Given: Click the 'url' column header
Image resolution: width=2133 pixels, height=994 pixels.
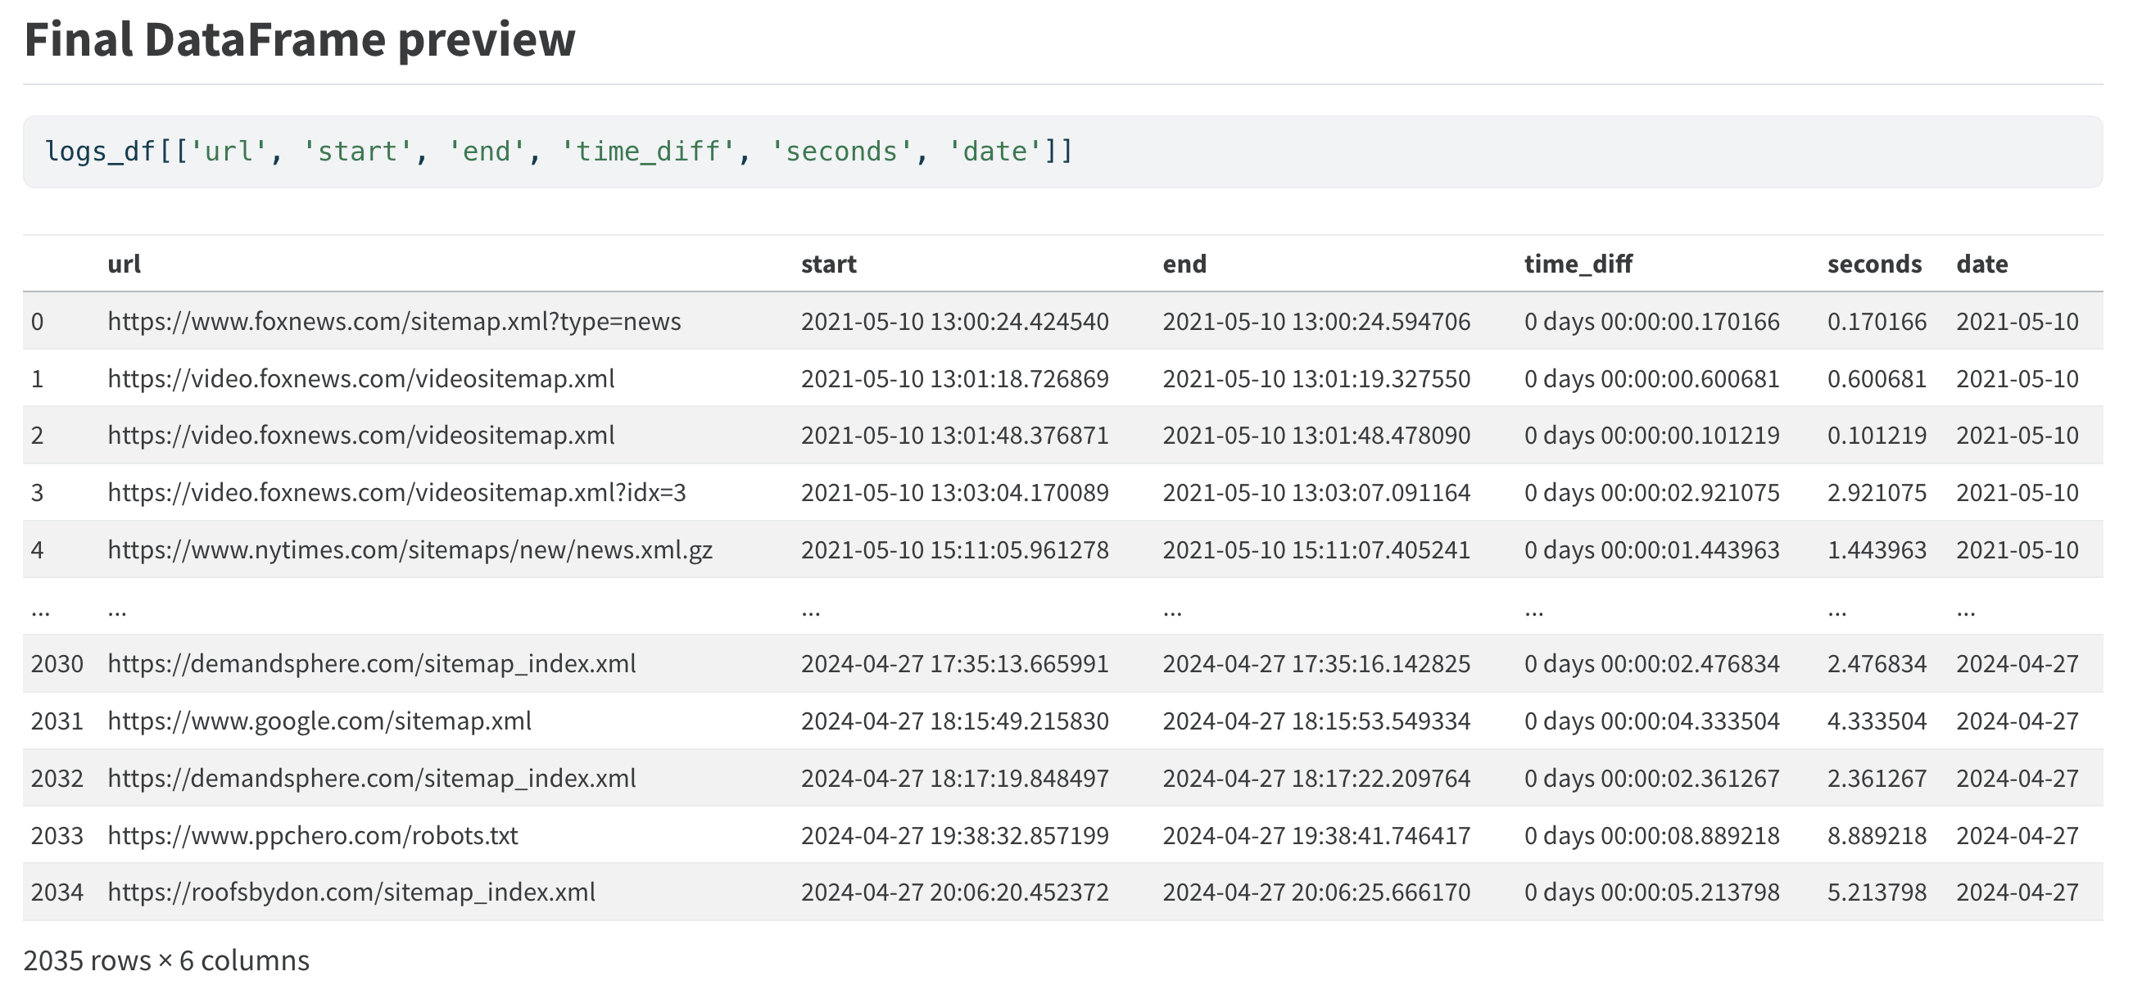Looking at the screenshot, I should tap(125, 264).
